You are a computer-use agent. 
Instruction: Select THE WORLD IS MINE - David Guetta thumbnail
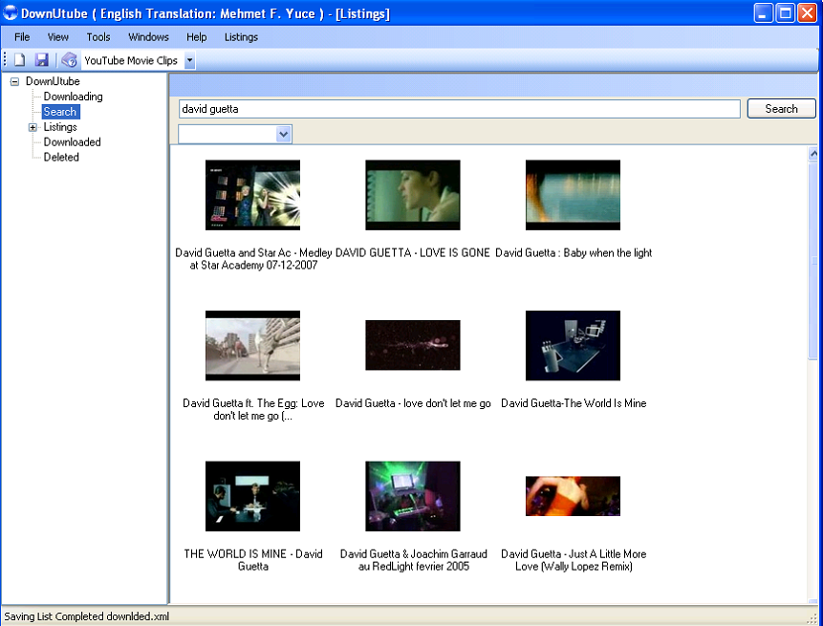[252, 496]
